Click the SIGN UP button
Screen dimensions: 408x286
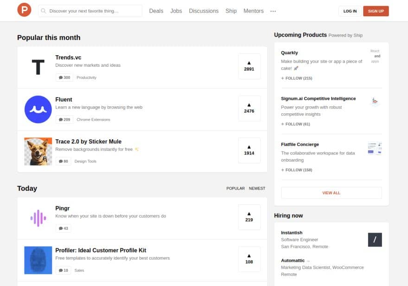coord(376,11)
